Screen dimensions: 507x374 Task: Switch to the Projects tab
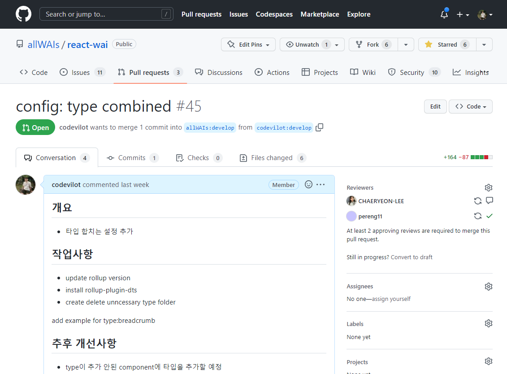click(x=320, y=73)
